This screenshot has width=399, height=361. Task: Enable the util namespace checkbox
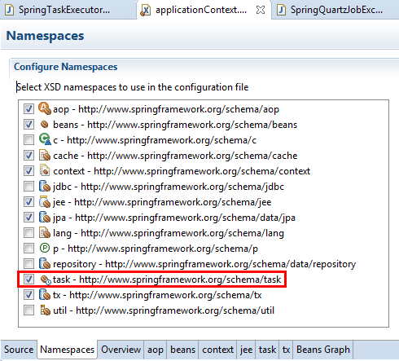(28, 310)
